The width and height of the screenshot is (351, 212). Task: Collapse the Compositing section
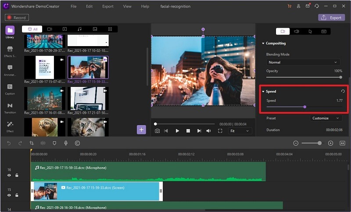click(x=263, y=43)
